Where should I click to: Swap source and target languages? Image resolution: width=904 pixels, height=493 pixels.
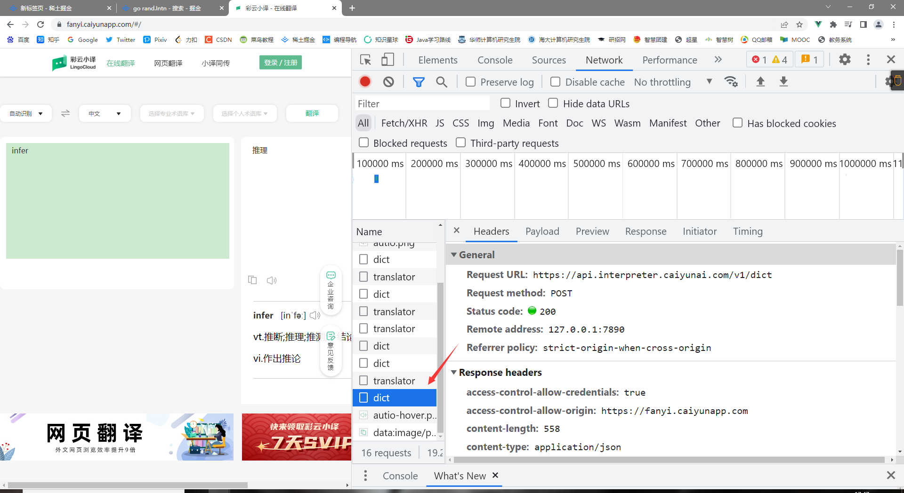(x=65, y=113)
